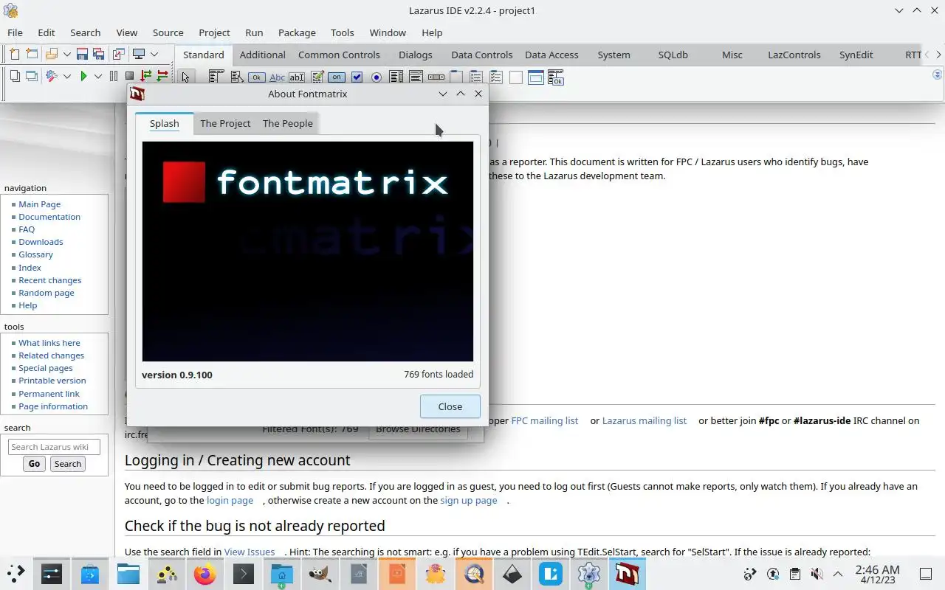Image resolution: width=945 pixels, height=590 pixels.
Task: Pick the TButton Ok component
Action: 256,77
